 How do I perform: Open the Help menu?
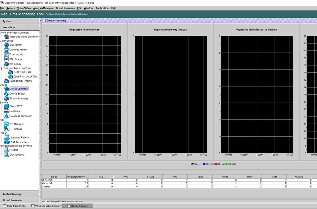click(113, 8)
